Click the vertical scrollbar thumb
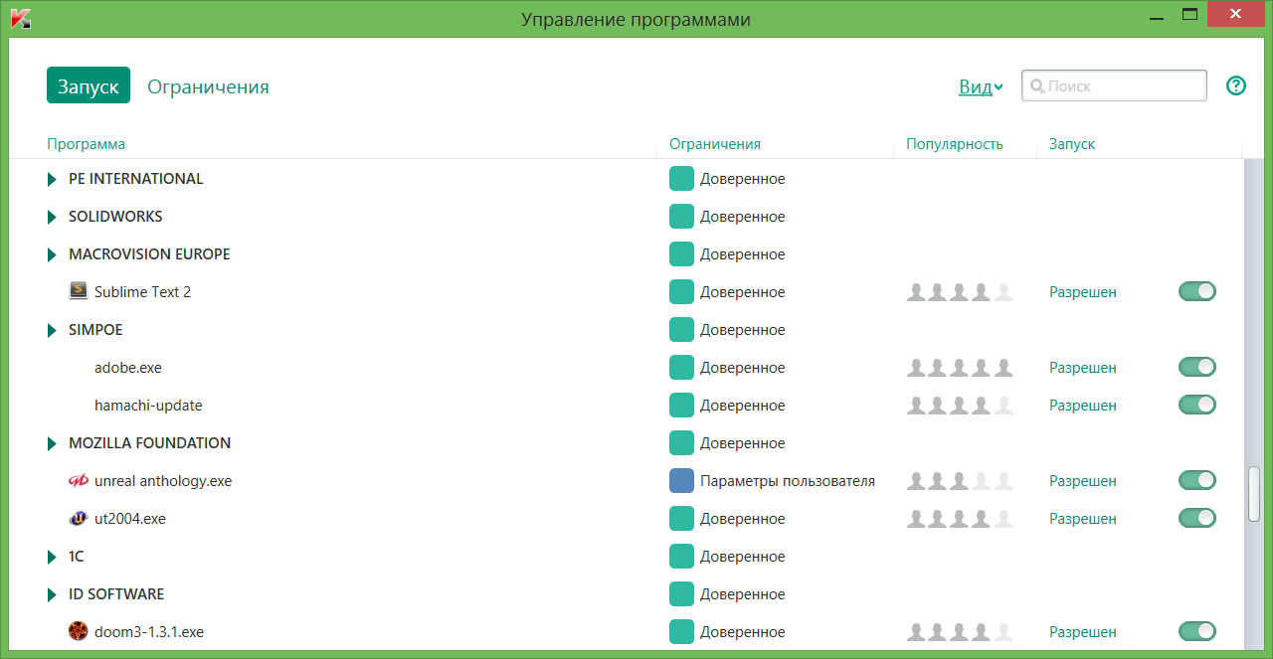The image size is (1273, 659). point(1254,493)
